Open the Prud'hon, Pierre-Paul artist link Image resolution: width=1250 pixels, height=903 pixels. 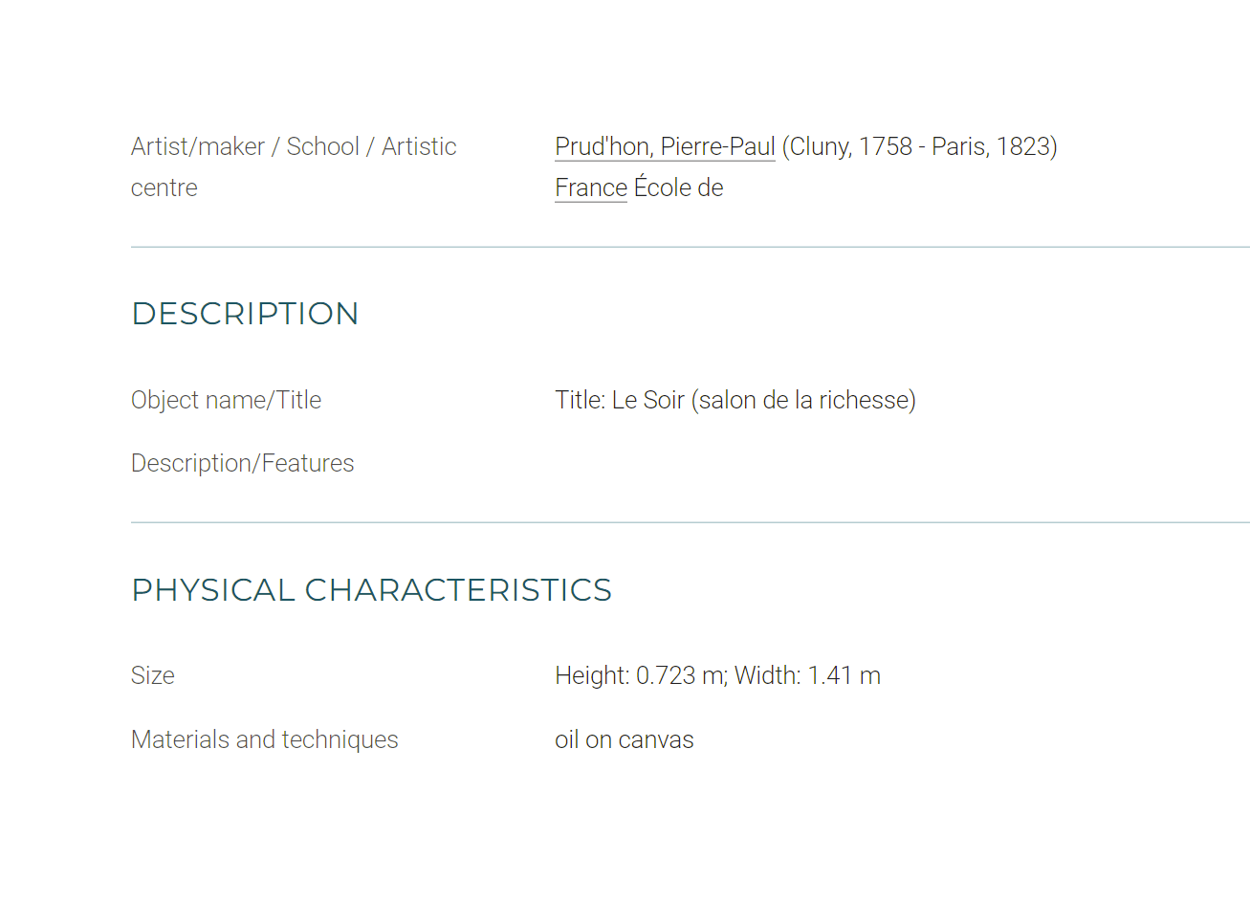(x=665, y=146)
